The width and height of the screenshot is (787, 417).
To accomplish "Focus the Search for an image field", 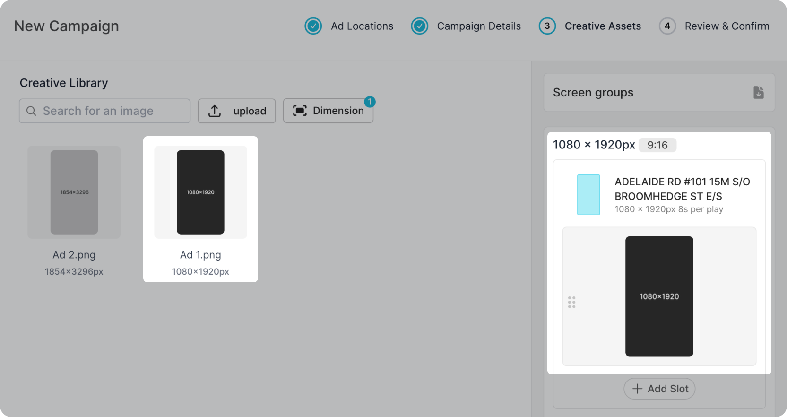I will 113,111.
